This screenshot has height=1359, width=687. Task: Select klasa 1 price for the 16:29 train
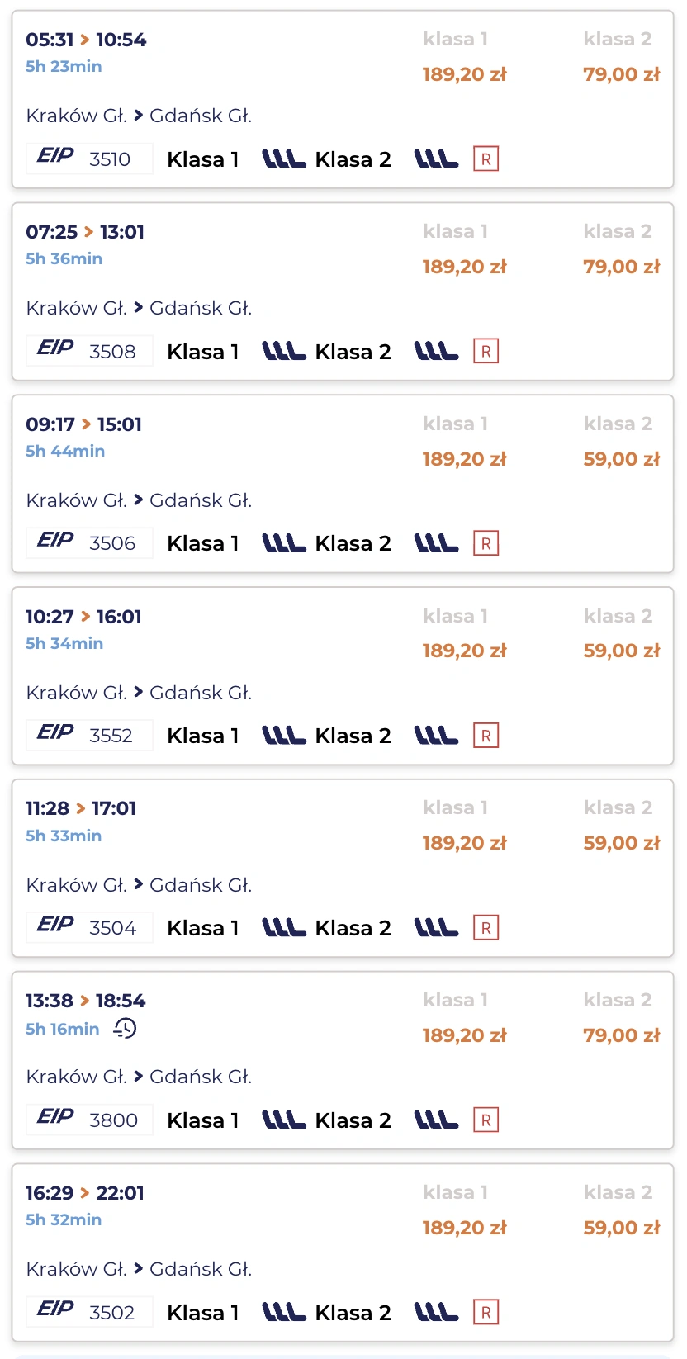pos(464,1229)
